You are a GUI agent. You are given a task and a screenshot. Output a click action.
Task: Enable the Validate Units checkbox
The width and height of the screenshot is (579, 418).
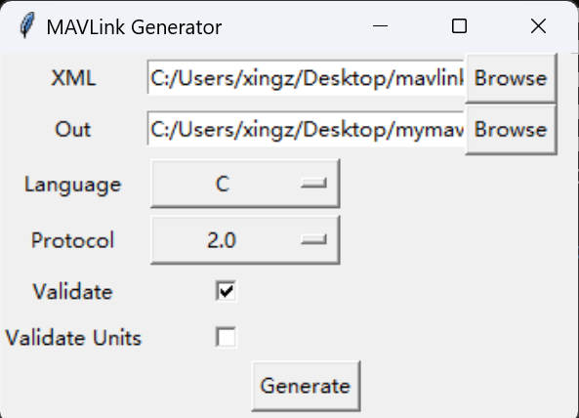(226, 337)
